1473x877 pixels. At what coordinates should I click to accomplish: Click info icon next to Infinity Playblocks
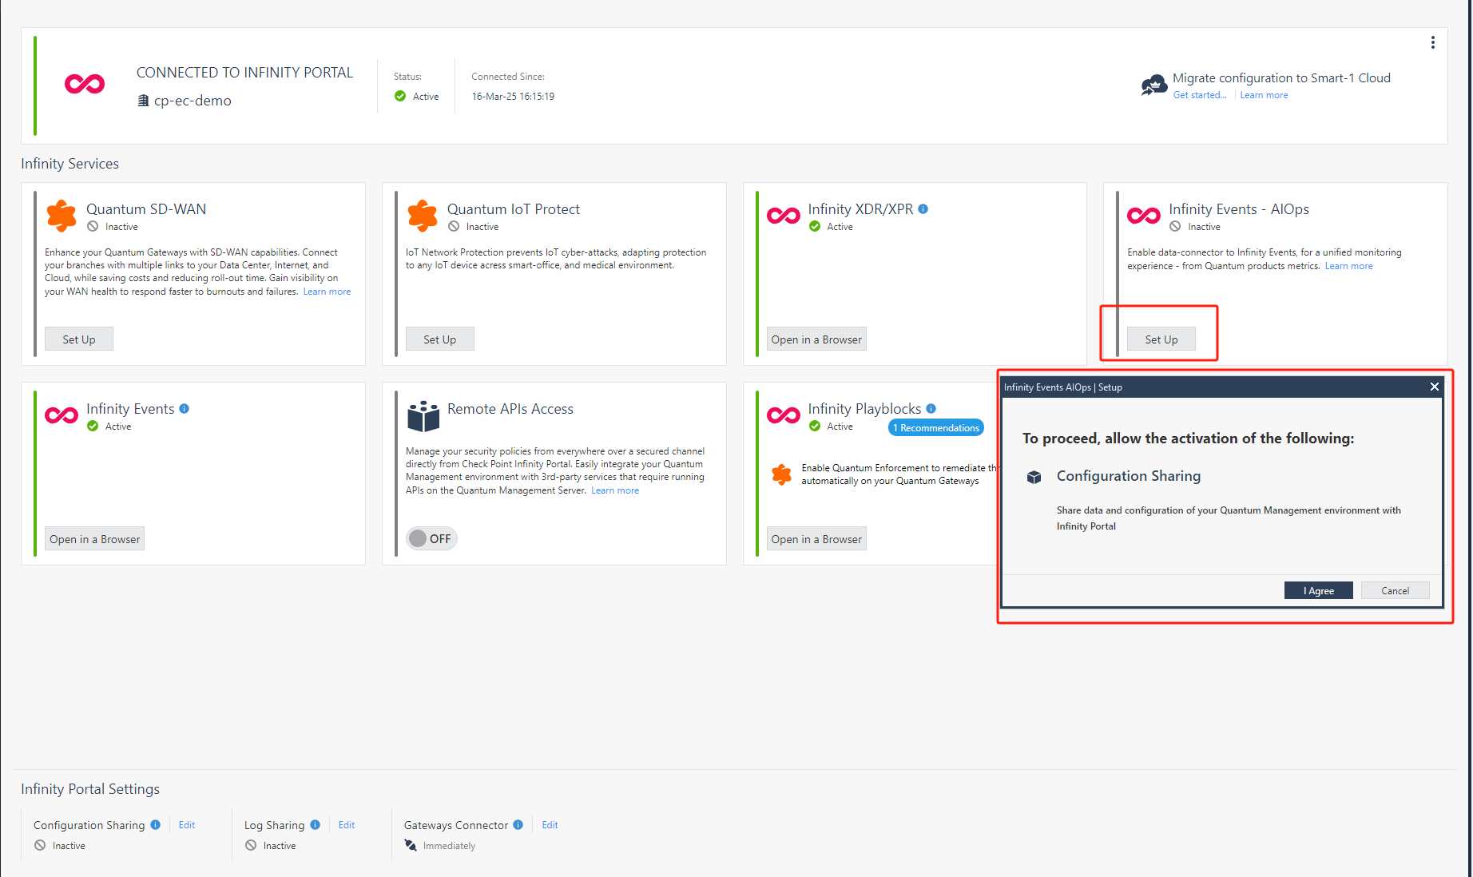tap(931, 409)
